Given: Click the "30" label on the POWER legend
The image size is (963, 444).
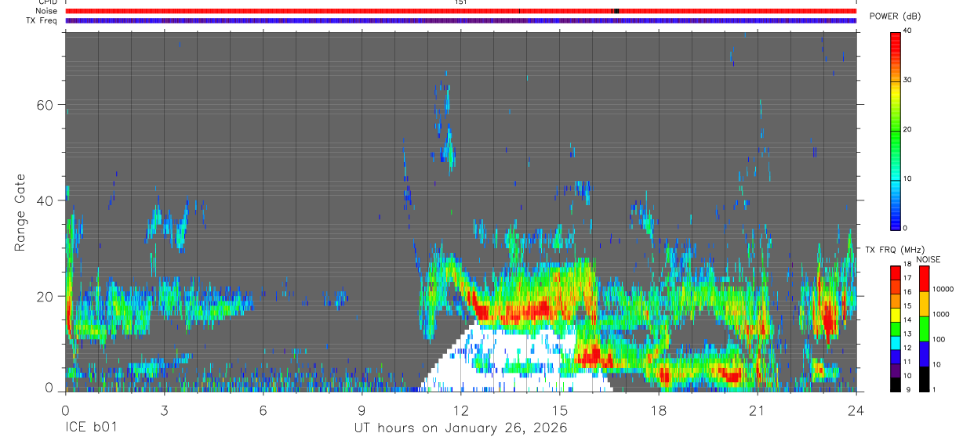Looking at the screenshot, I should (909, 80).
